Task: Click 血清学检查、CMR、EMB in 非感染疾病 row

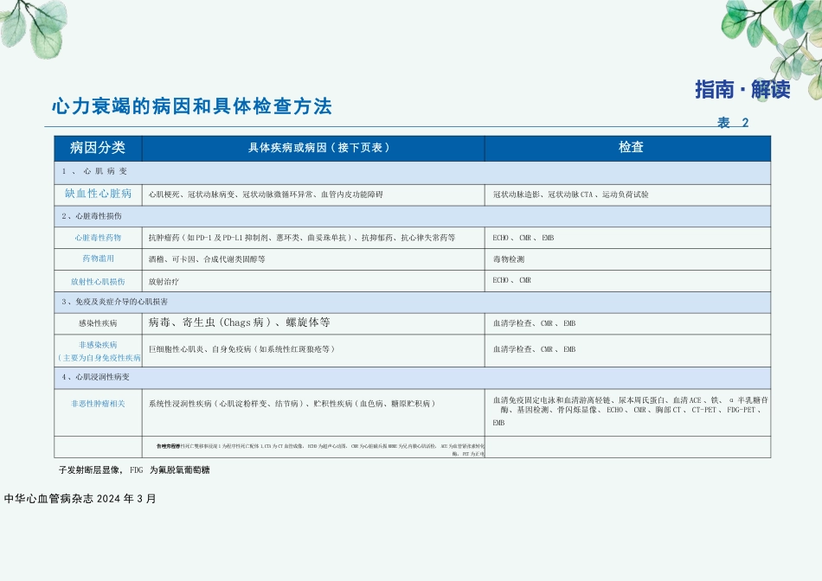Action: click(x=627, y=349)
